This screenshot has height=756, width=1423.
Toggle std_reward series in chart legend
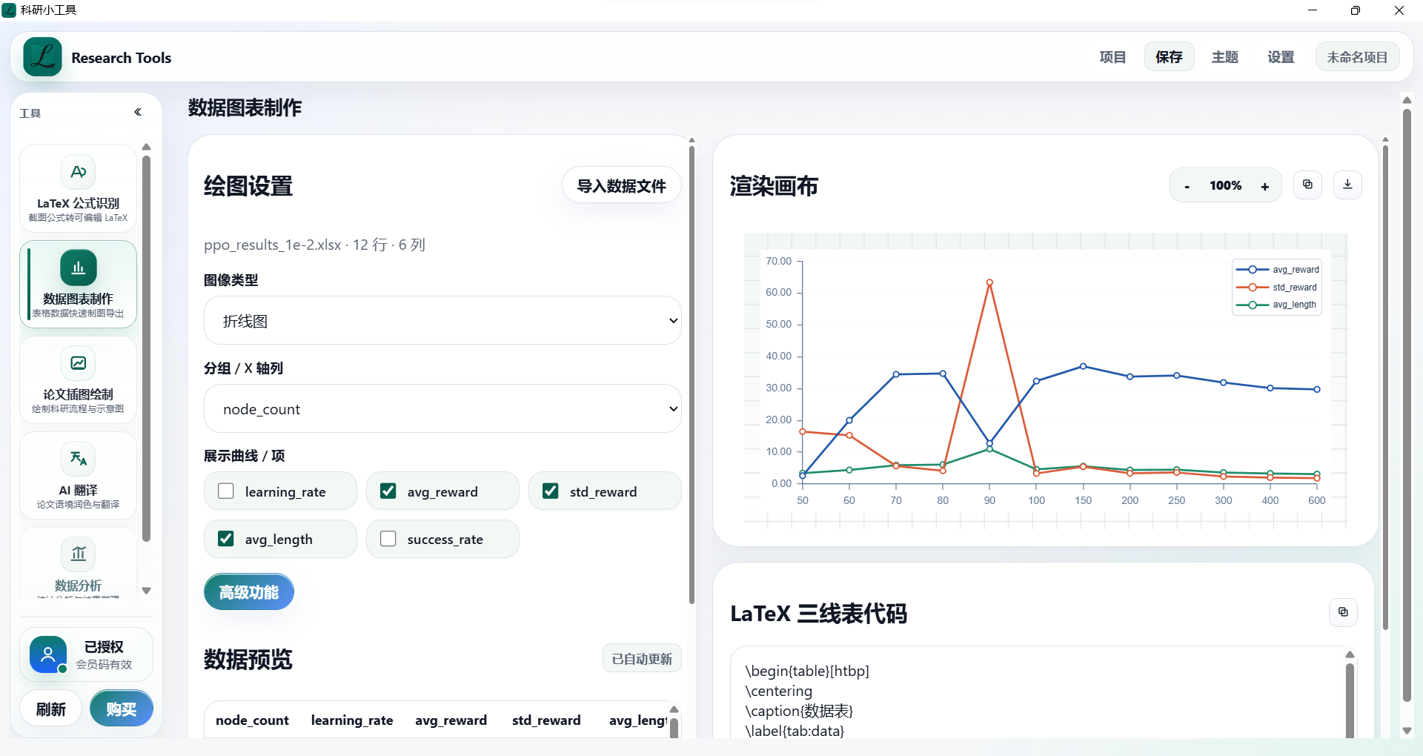pyautogui.click(x=1277, y=288)
